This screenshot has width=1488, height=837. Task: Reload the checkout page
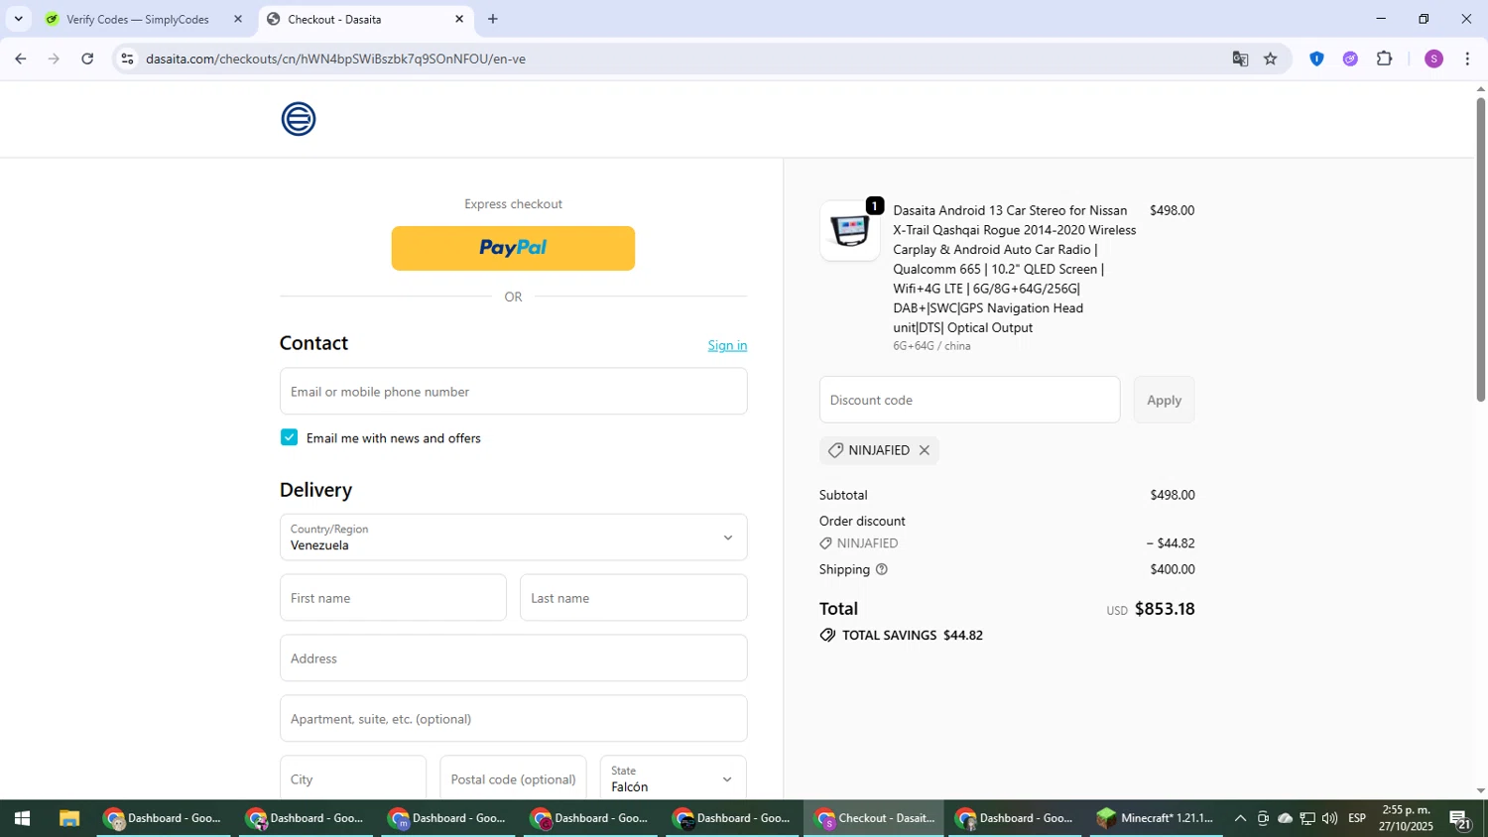pos(87,59)
